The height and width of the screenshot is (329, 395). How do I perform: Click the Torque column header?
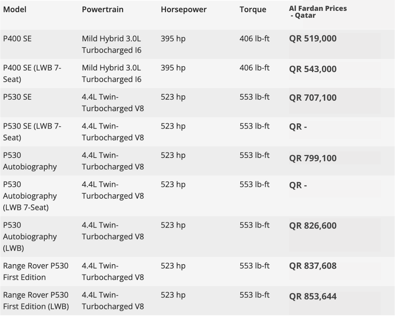[253, 10]
